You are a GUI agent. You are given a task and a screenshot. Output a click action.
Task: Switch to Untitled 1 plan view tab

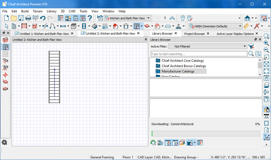click(x=44, y=34)
